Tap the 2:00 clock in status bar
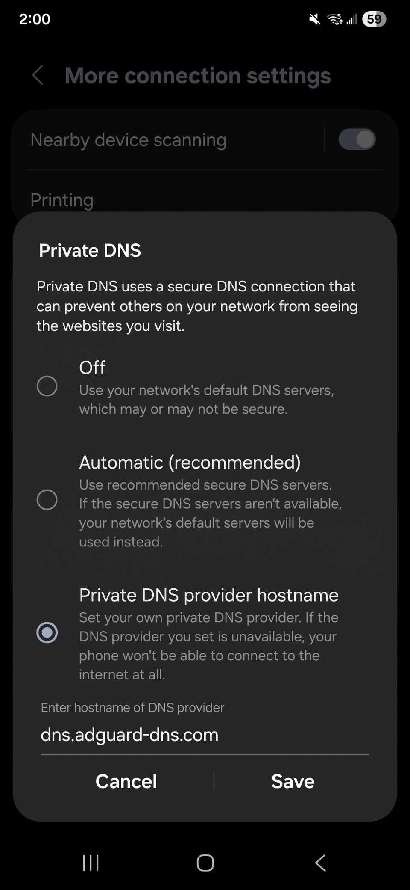The height and width of the screenshot is (890, 410). 35,19
